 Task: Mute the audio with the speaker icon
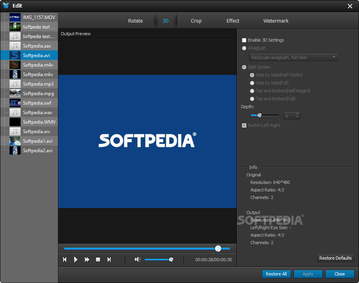[x=138, y=260]
